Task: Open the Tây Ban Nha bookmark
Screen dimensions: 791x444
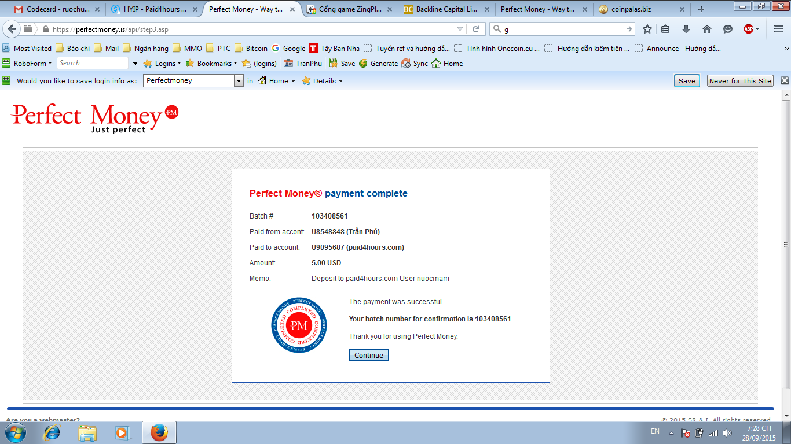Action: 335,49
